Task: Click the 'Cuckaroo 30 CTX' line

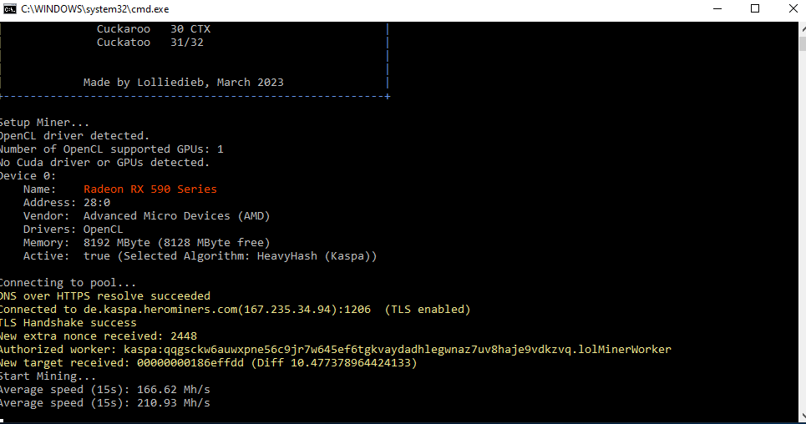Action: (153, 28)
